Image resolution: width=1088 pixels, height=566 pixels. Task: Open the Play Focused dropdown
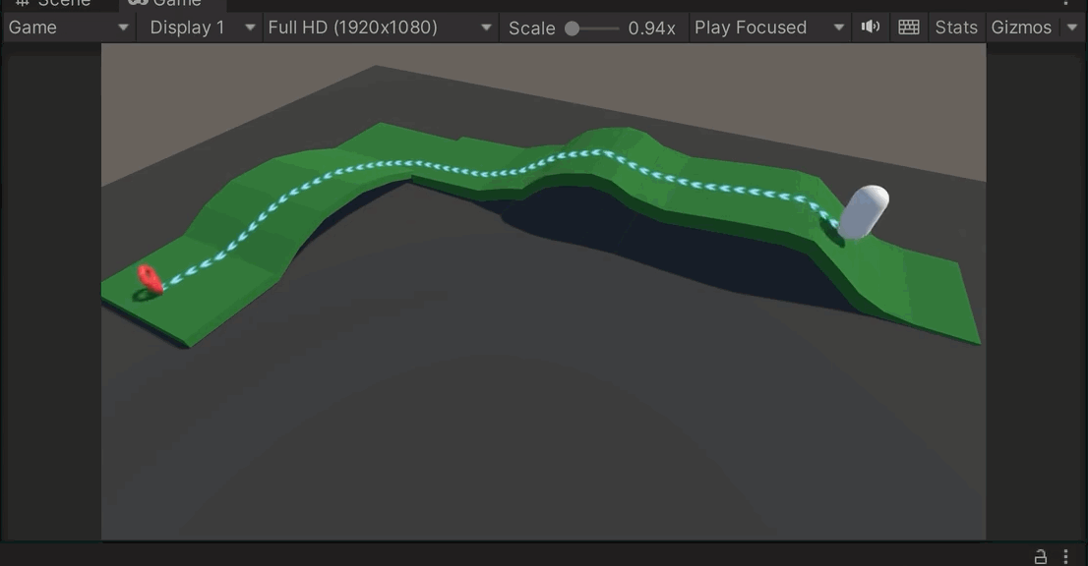pos(769,28)
